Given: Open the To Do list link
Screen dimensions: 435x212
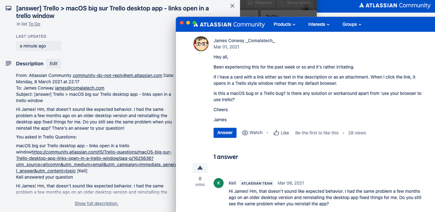Looking at the screenshot, I should [34, 24].
